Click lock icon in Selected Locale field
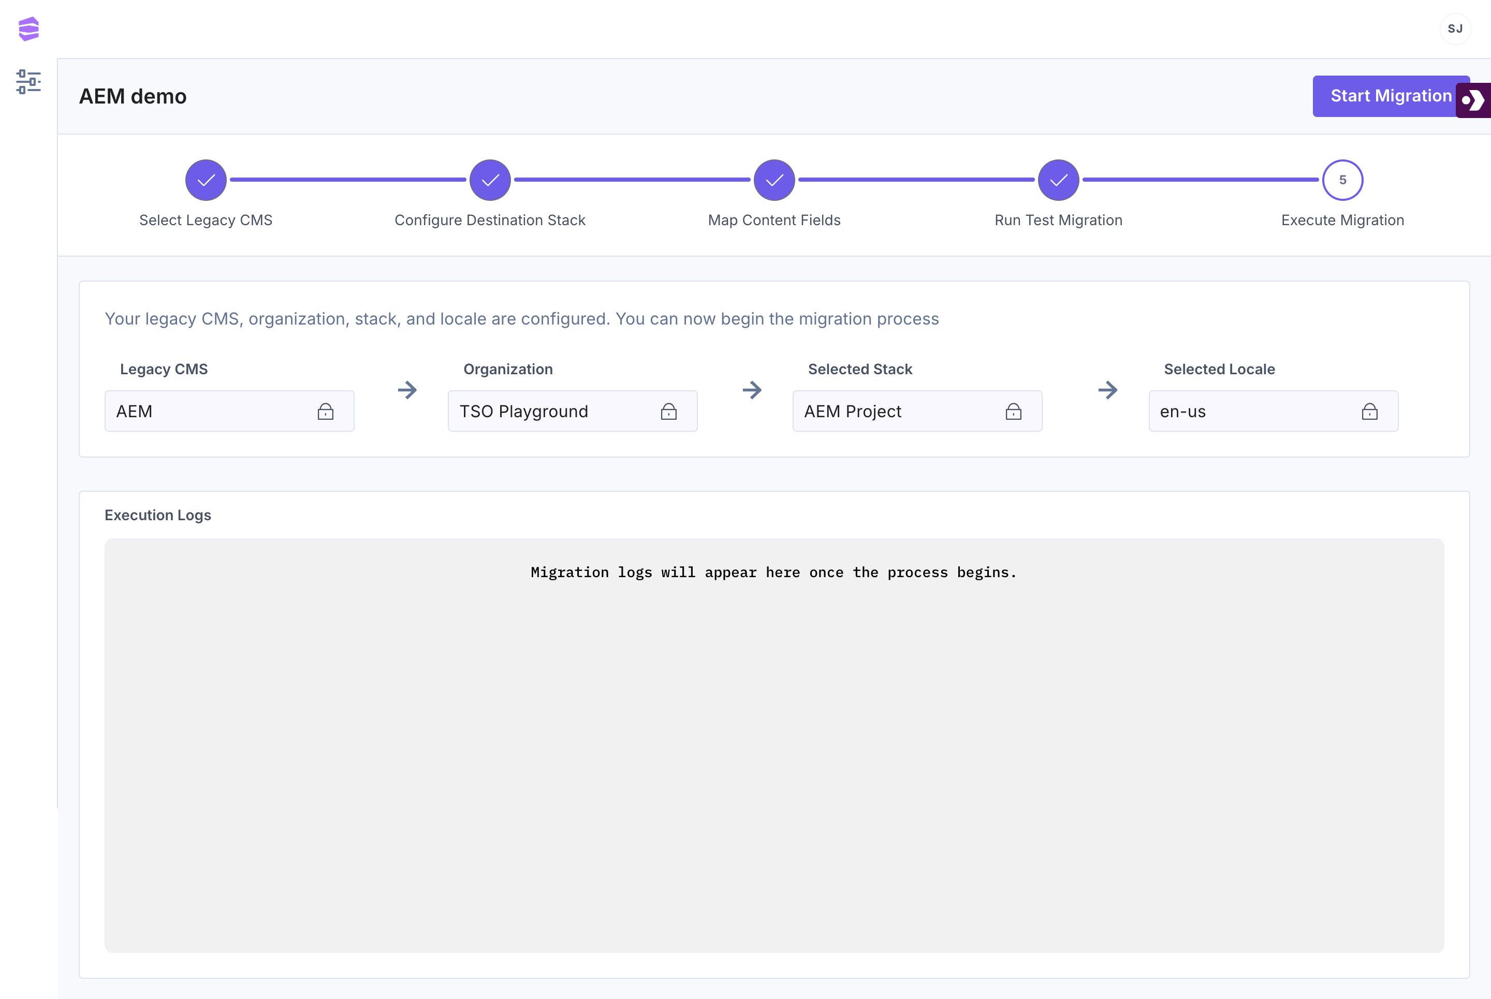The width and height of the screenshot is (1491, 999). [x=1369, y=412]
